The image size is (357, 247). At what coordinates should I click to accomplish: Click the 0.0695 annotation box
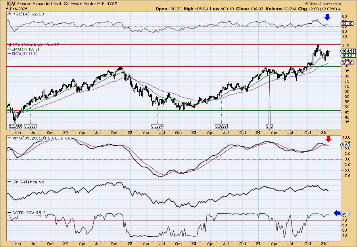(30, 126)
